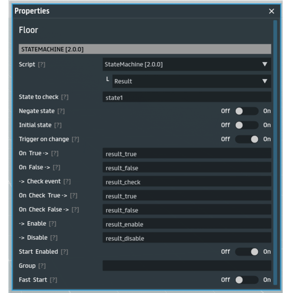Screen dimensions: 291x293
Task: Click the empty Group text field
Action: [187, 266]
